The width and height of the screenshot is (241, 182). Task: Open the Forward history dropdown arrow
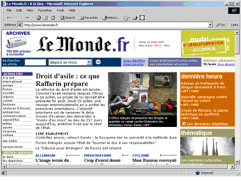pos(33,18)
